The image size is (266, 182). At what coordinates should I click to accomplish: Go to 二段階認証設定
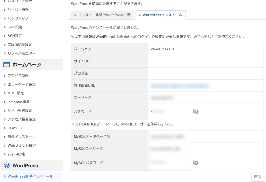coord(20,44)
